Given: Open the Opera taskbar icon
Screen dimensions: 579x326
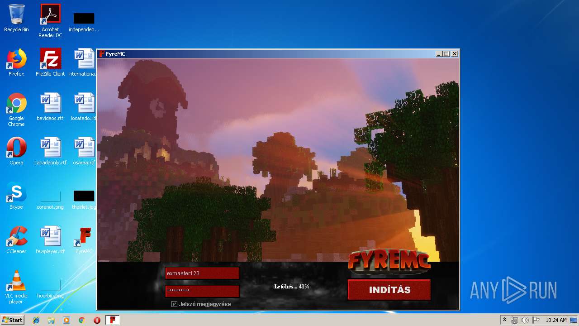Looking at the screenshot, I should (x=97, y=320).
